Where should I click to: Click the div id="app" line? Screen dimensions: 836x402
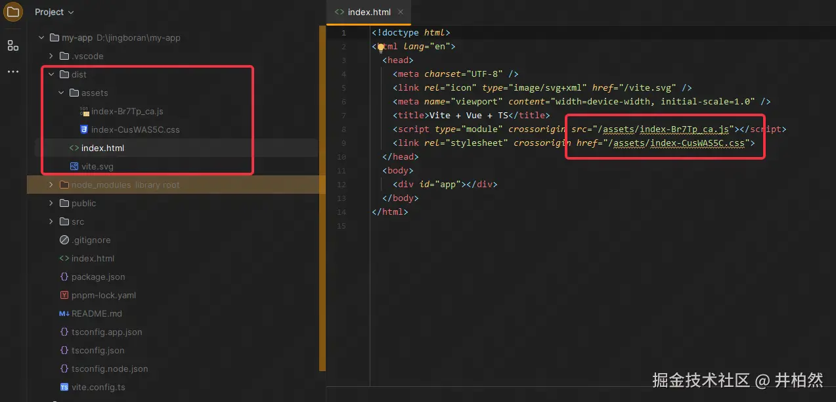tap(445, 185)
